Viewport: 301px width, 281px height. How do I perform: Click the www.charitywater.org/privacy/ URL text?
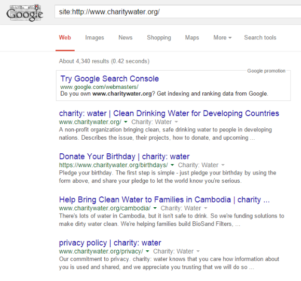[x=101, y=251]
